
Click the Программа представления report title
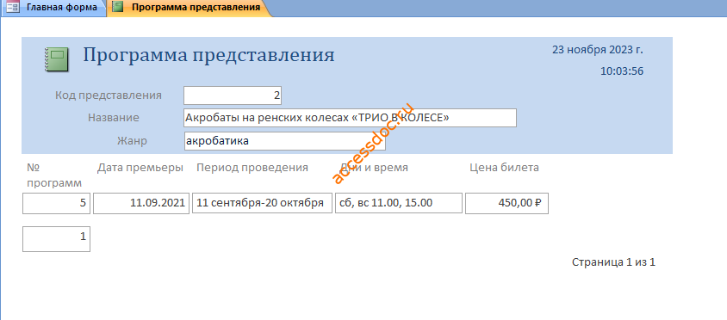point(208,55)
